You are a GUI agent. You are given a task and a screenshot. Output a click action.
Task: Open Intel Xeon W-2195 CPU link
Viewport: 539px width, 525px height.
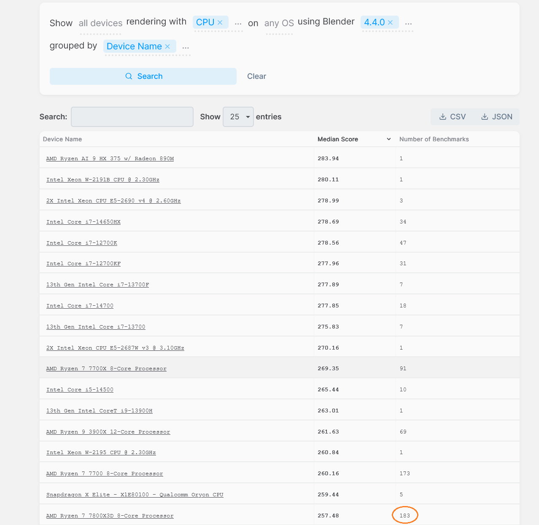[x=101, y=452]
